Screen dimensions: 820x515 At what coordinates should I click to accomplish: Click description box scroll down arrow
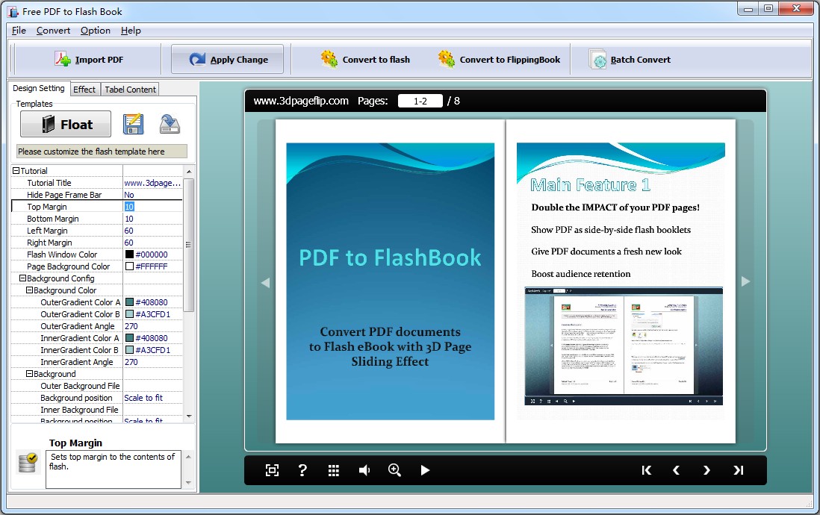(188, 483)
